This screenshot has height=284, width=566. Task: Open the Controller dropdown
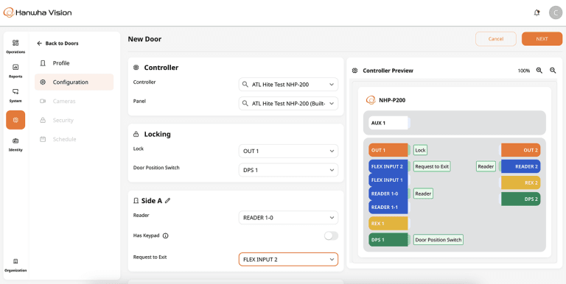click(x=288, y=85)
